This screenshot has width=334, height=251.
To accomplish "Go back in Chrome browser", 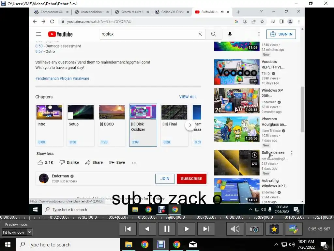I will click(35, 21).
